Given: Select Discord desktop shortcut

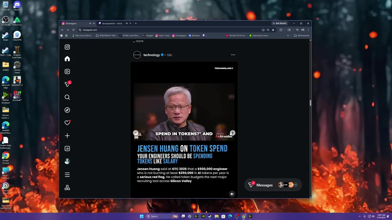Looking at the screenshot, I should point(17,6).
